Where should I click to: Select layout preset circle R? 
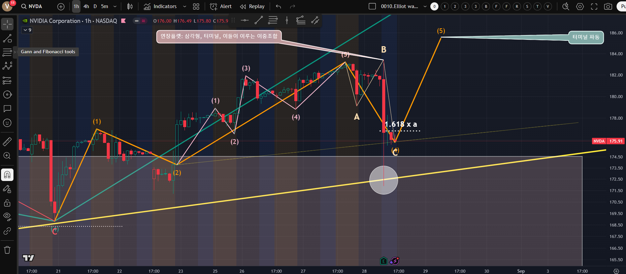(517, 6)
